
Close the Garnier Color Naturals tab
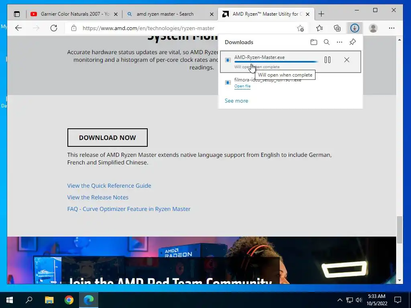116,14
